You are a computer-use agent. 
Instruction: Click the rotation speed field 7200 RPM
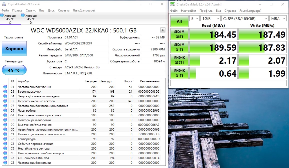(x=153, y=49)
